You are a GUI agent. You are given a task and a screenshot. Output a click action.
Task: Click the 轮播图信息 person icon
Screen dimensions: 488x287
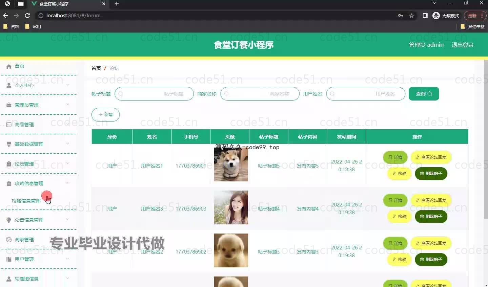[x=9, y=279]
